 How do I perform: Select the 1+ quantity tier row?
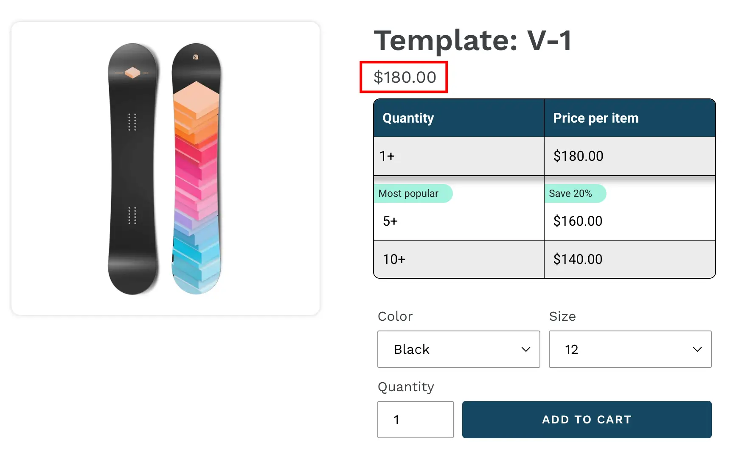458,156
